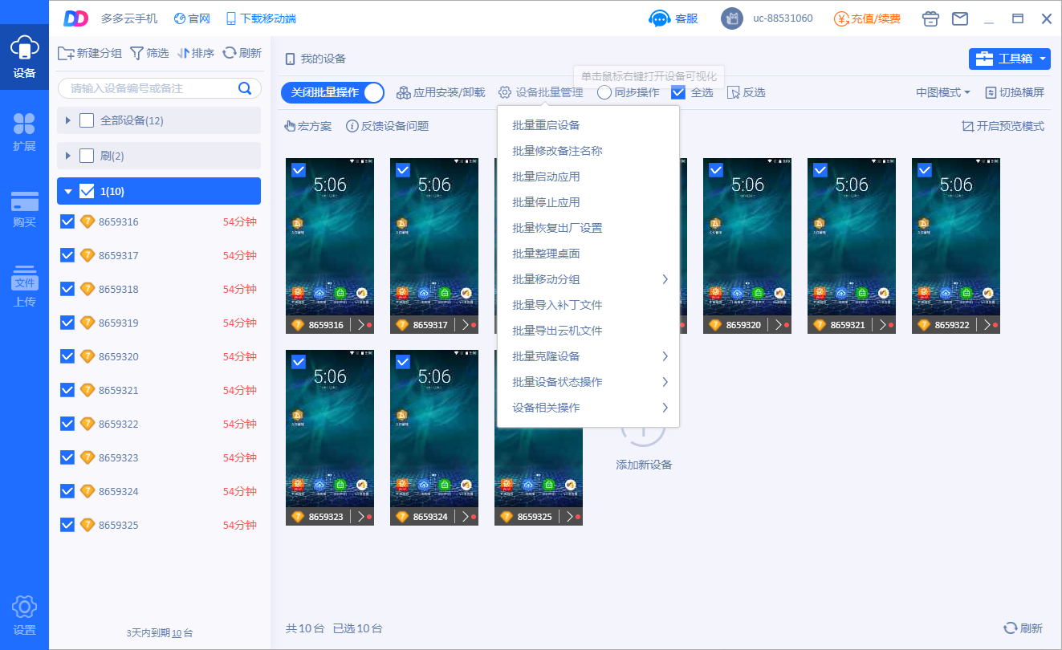Image resolution: width=1062 pixels, height=650 pixels.
Task: Open the 扩展 sidebar section
Action: (24, 132)
